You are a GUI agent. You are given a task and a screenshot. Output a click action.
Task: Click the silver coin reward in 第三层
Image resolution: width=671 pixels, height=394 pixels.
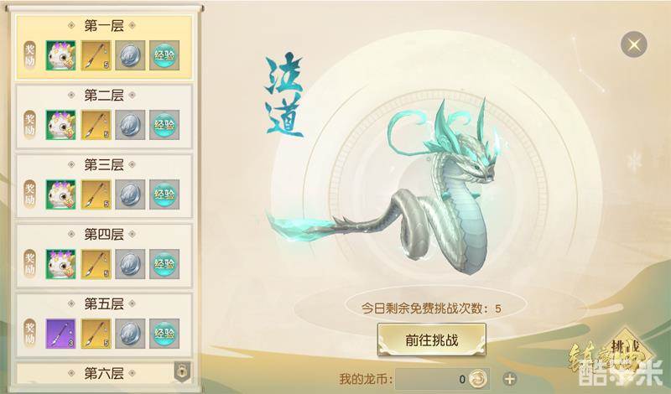pos(130,194)
